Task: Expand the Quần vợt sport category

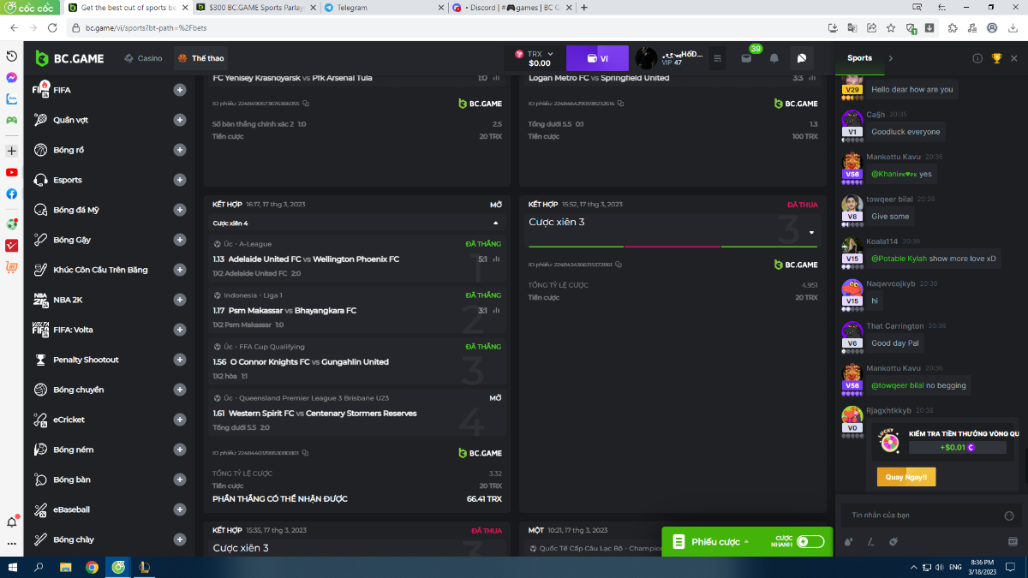Action: coord(180,120)
